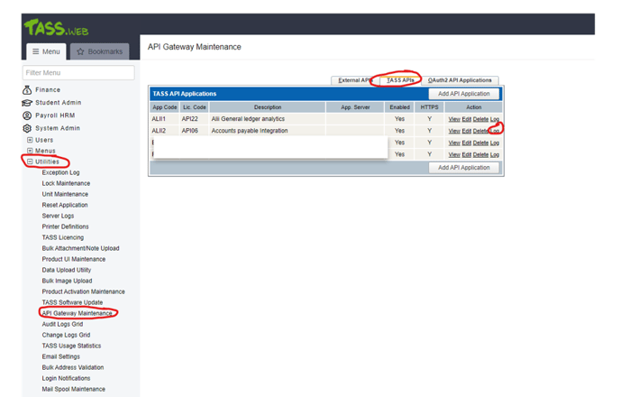Open Product Activation Maintenance item
This screenshot has width=620, height=397.
point(84,291)
